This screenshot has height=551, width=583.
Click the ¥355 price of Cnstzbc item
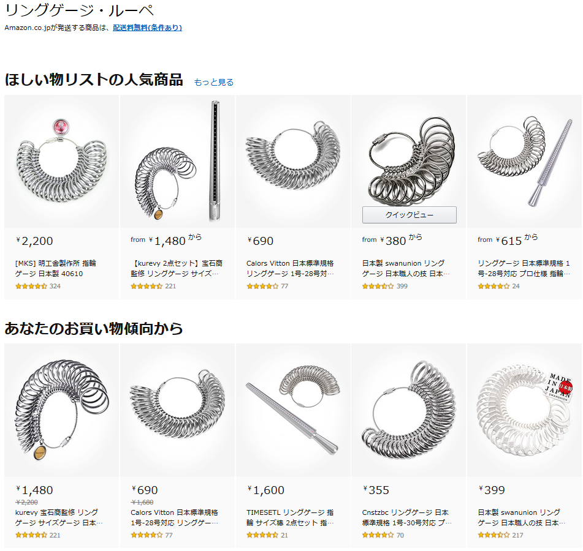[x=376, y=490]
